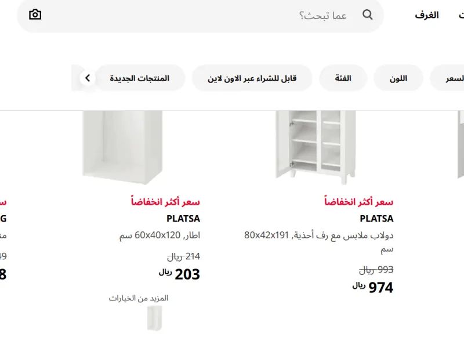464x348 pixels.
Task: Expand the اللون filter dropdown
Action: [398, 78]
